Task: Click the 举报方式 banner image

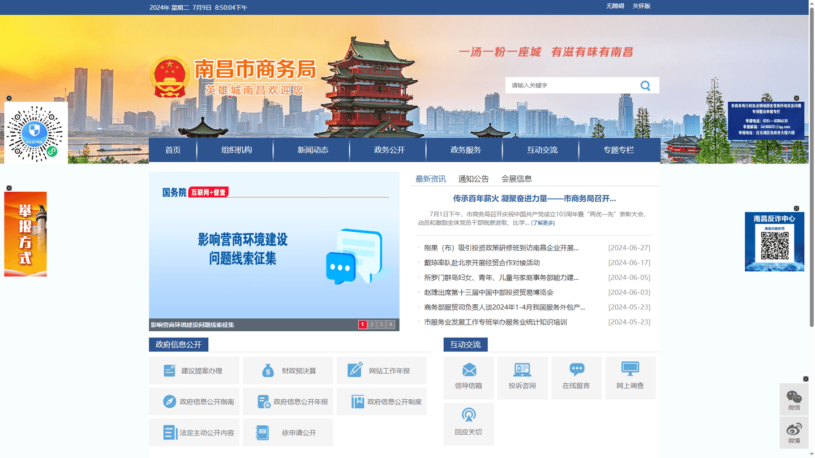Action: (25, 234)
